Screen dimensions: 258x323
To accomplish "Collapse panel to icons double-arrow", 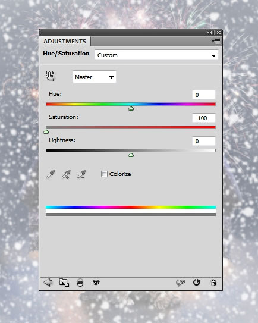I will tap(210, 32).
